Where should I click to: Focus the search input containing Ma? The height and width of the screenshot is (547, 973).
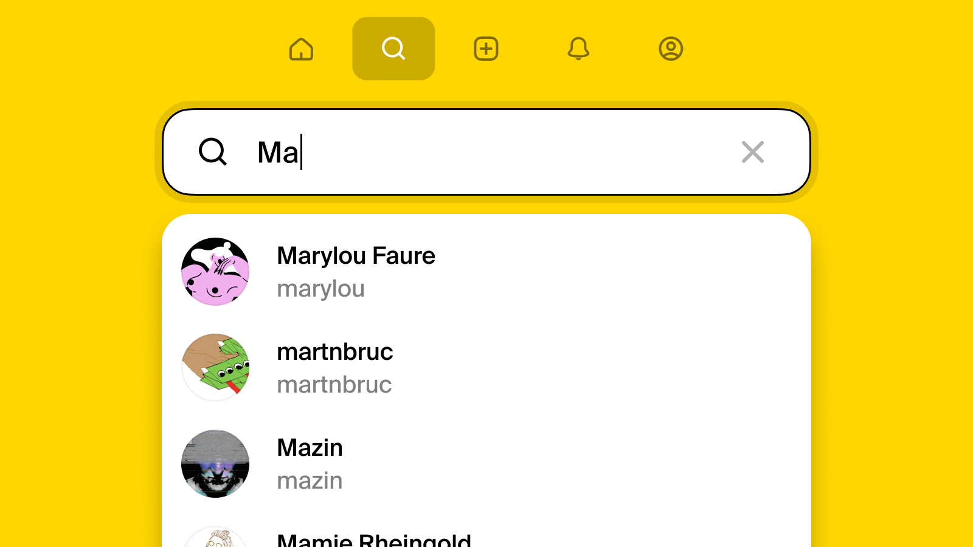pos(486,152)
